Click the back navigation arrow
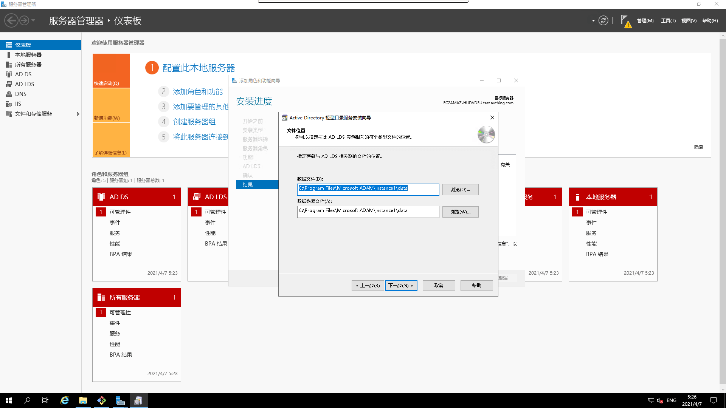Viewport: 726px width, 408px height. click(11, 20)
